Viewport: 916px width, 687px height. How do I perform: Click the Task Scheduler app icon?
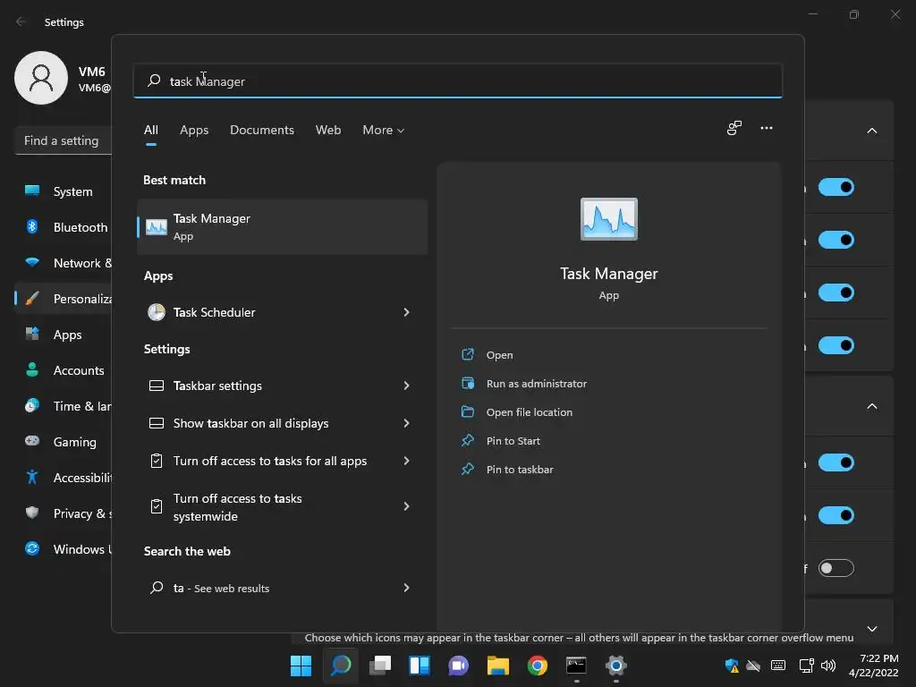coord(156,312)
